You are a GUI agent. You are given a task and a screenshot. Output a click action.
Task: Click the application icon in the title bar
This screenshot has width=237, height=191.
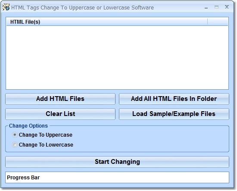tap(6, 7)
